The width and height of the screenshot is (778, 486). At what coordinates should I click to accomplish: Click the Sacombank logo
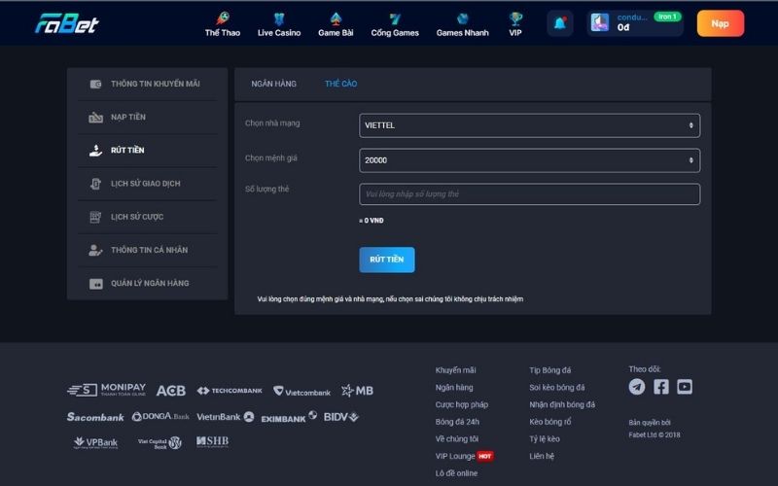95,417
